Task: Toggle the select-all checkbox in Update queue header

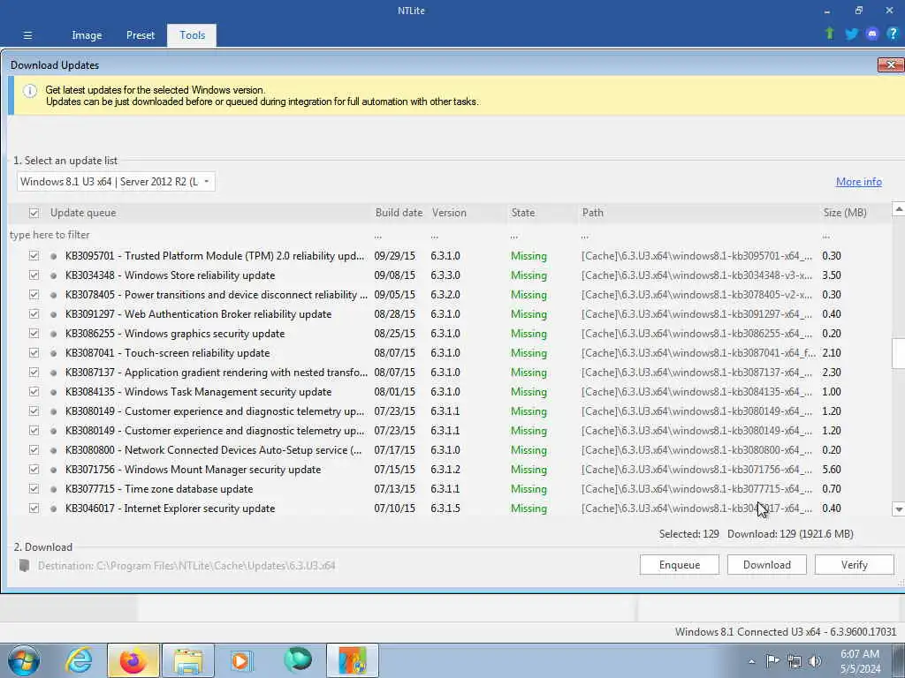Action: pos(34,214)
